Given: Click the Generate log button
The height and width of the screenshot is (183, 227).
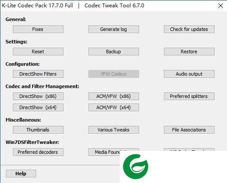Looking at the screenshot, I should pyautogui.click(x=114, y=29).
